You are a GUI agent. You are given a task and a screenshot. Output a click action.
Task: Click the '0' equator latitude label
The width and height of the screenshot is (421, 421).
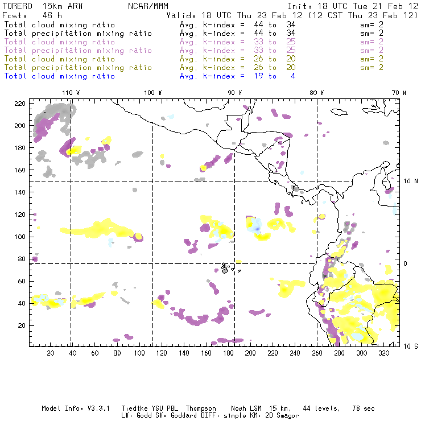[406, 263]
